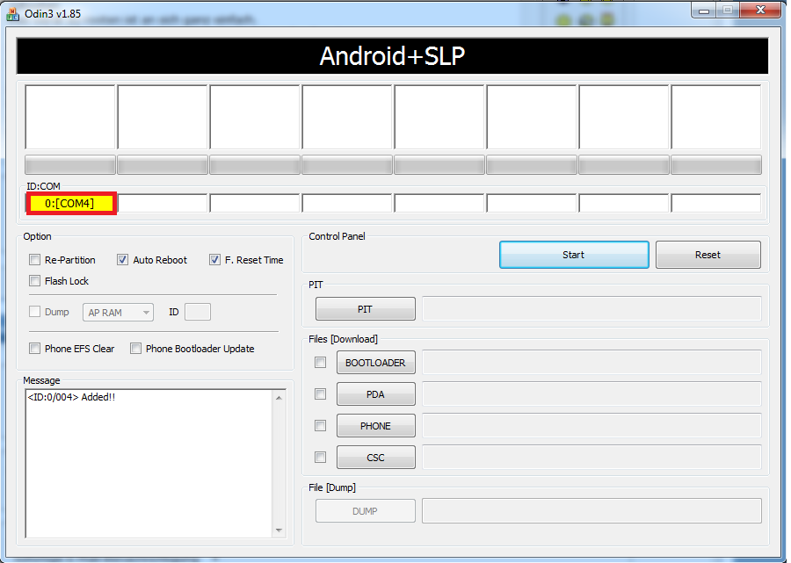This screenshot has height=563, width=791.
Task: Minimize the Odin3 window
Action: click(704, 10)
